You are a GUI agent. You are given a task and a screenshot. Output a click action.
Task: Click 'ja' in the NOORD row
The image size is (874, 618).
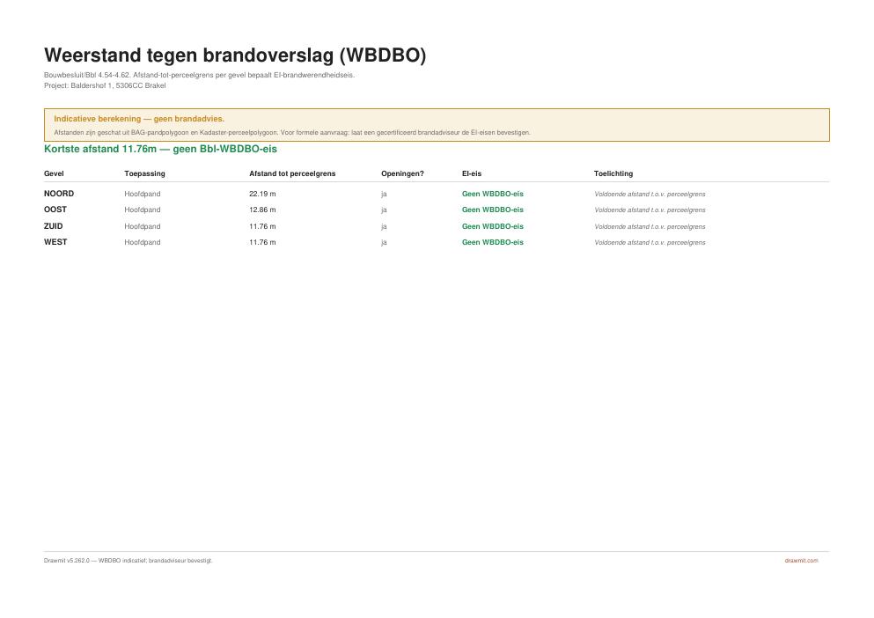pos(384,194)
